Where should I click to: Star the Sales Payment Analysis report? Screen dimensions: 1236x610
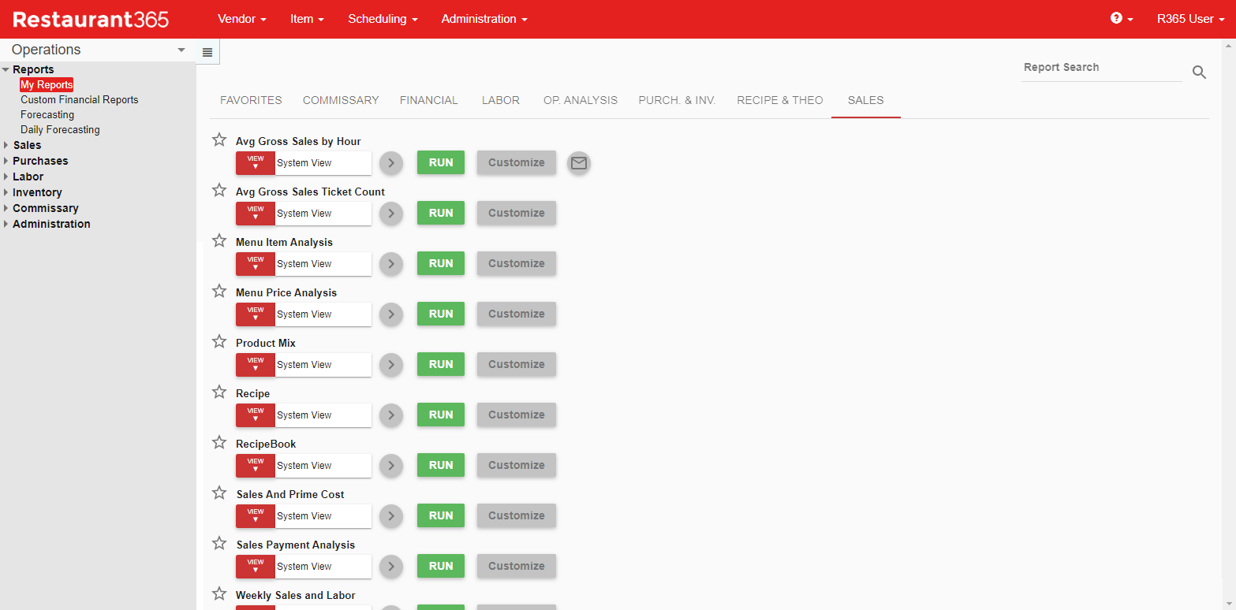(219, 544)
